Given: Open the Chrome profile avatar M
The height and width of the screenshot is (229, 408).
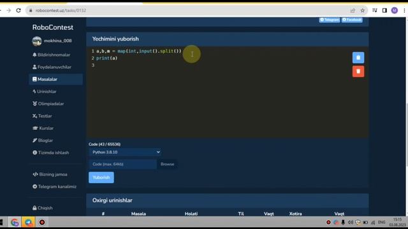Looking at the screenshot, I should 395,10.
